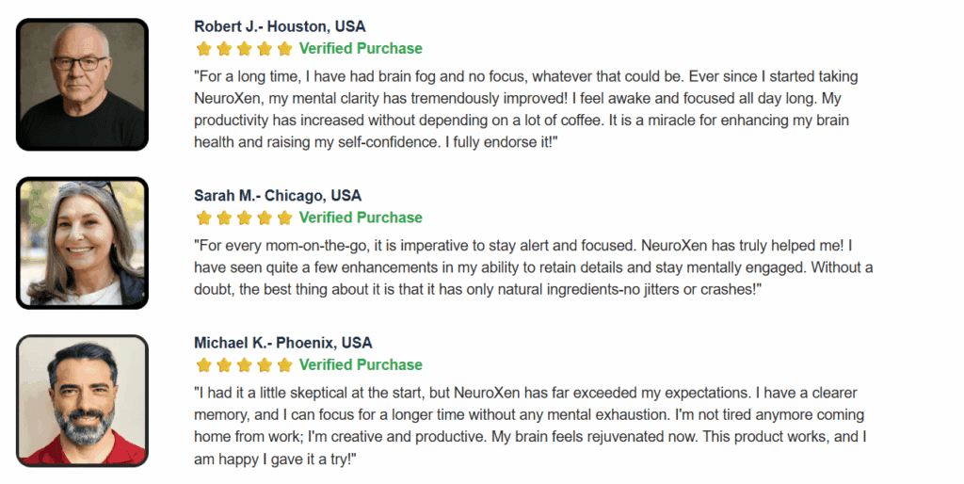Click the second star in Michael's rating
This screenshot has height=484, width=964.
224,365
